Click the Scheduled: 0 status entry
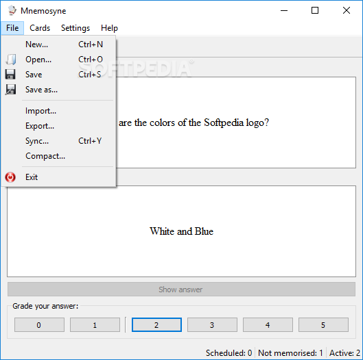363x360 pixels. 229,353
